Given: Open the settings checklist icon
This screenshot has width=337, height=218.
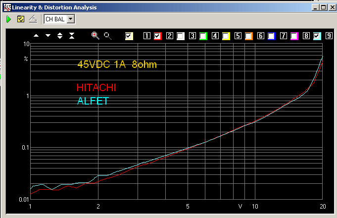Looking at the screenshot, I should pyautogui.click(x=20, y=19).
